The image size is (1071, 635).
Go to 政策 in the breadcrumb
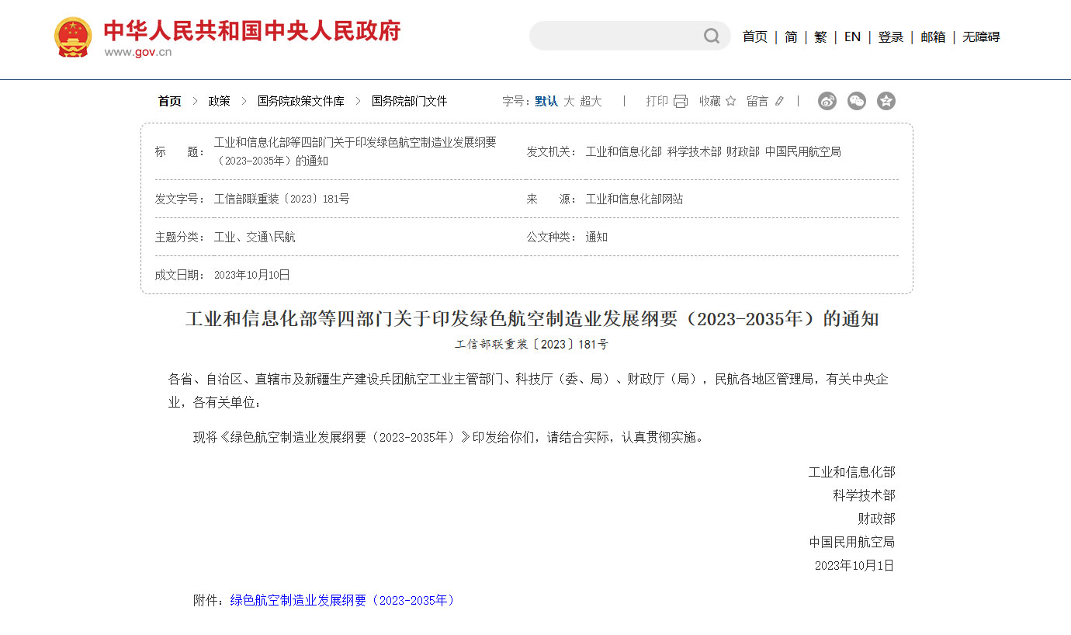(219, 101)
